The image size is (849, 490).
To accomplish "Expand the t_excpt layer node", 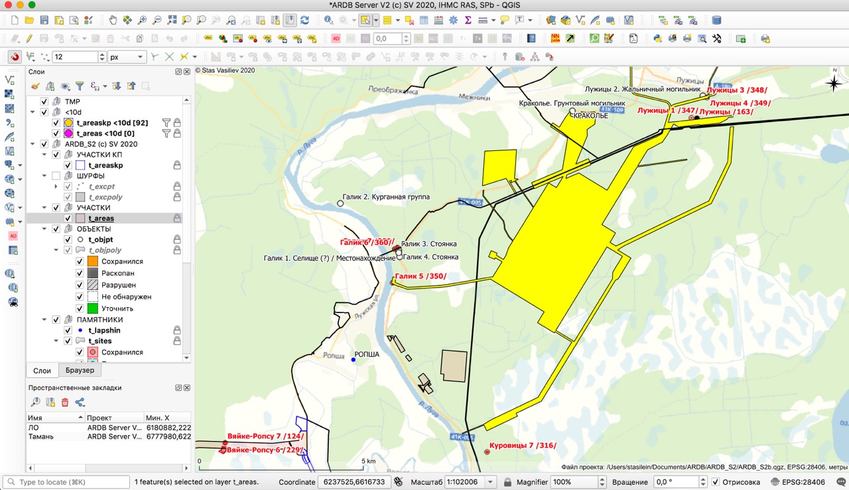I will point(56,187).
